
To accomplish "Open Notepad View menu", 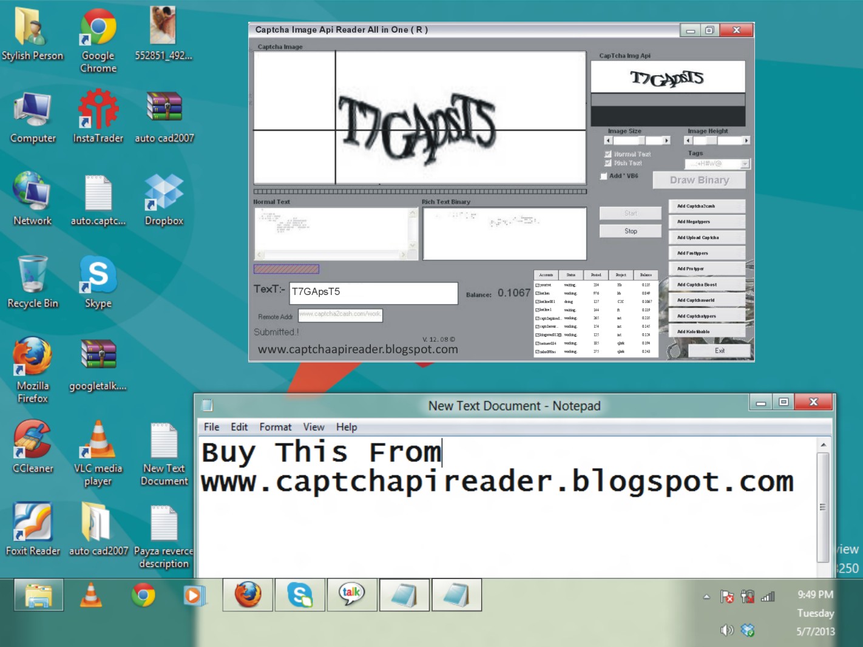I will click(x=314, y=427).
